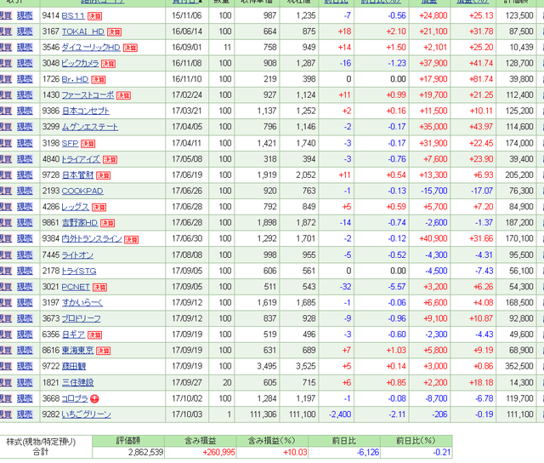Open stock link for code 3673
544x463 pixels.
point(82,319)
